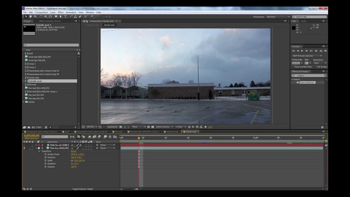Select the Hand tool in the toolbar
This screenshot has width=350, height=197.
click(30, 17)
